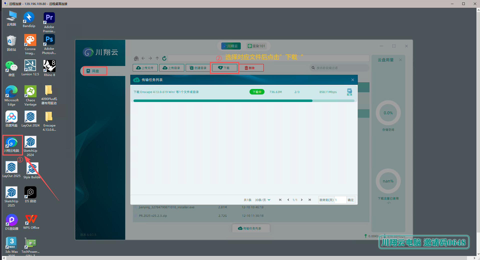Click the Enscape download progress bar
This screenshot has width=480, height=260.
click(x=244, y=101)
